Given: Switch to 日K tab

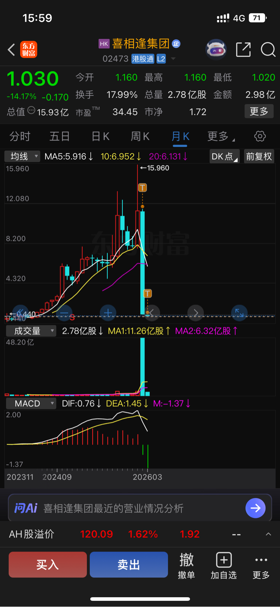Looking at the screenshot, I should coord(100,137).
